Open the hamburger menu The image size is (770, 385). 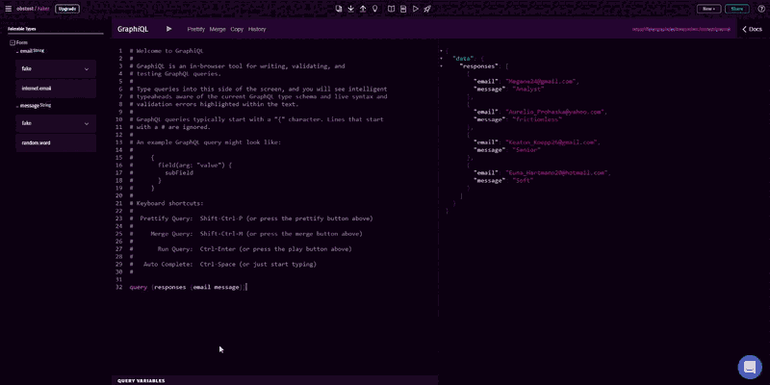click(x=8, y=9)
